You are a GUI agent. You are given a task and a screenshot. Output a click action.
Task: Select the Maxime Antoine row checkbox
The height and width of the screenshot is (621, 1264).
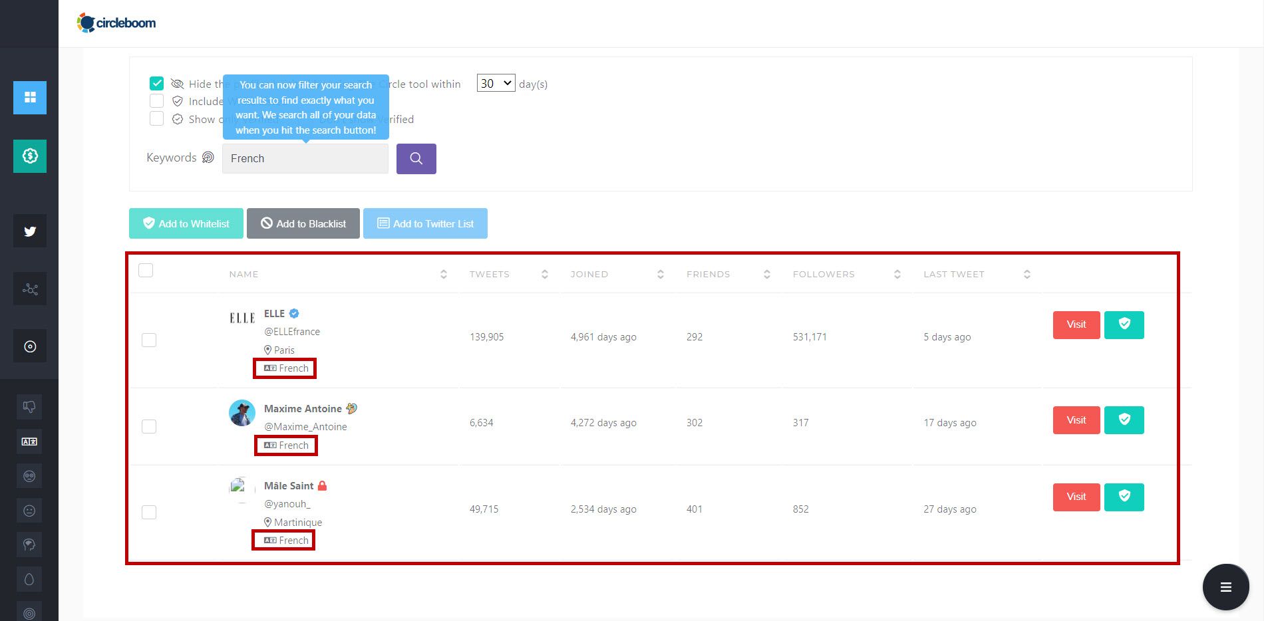pos(149,426)
